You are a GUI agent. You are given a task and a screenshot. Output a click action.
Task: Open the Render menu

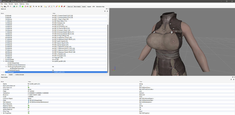point(11,4)
